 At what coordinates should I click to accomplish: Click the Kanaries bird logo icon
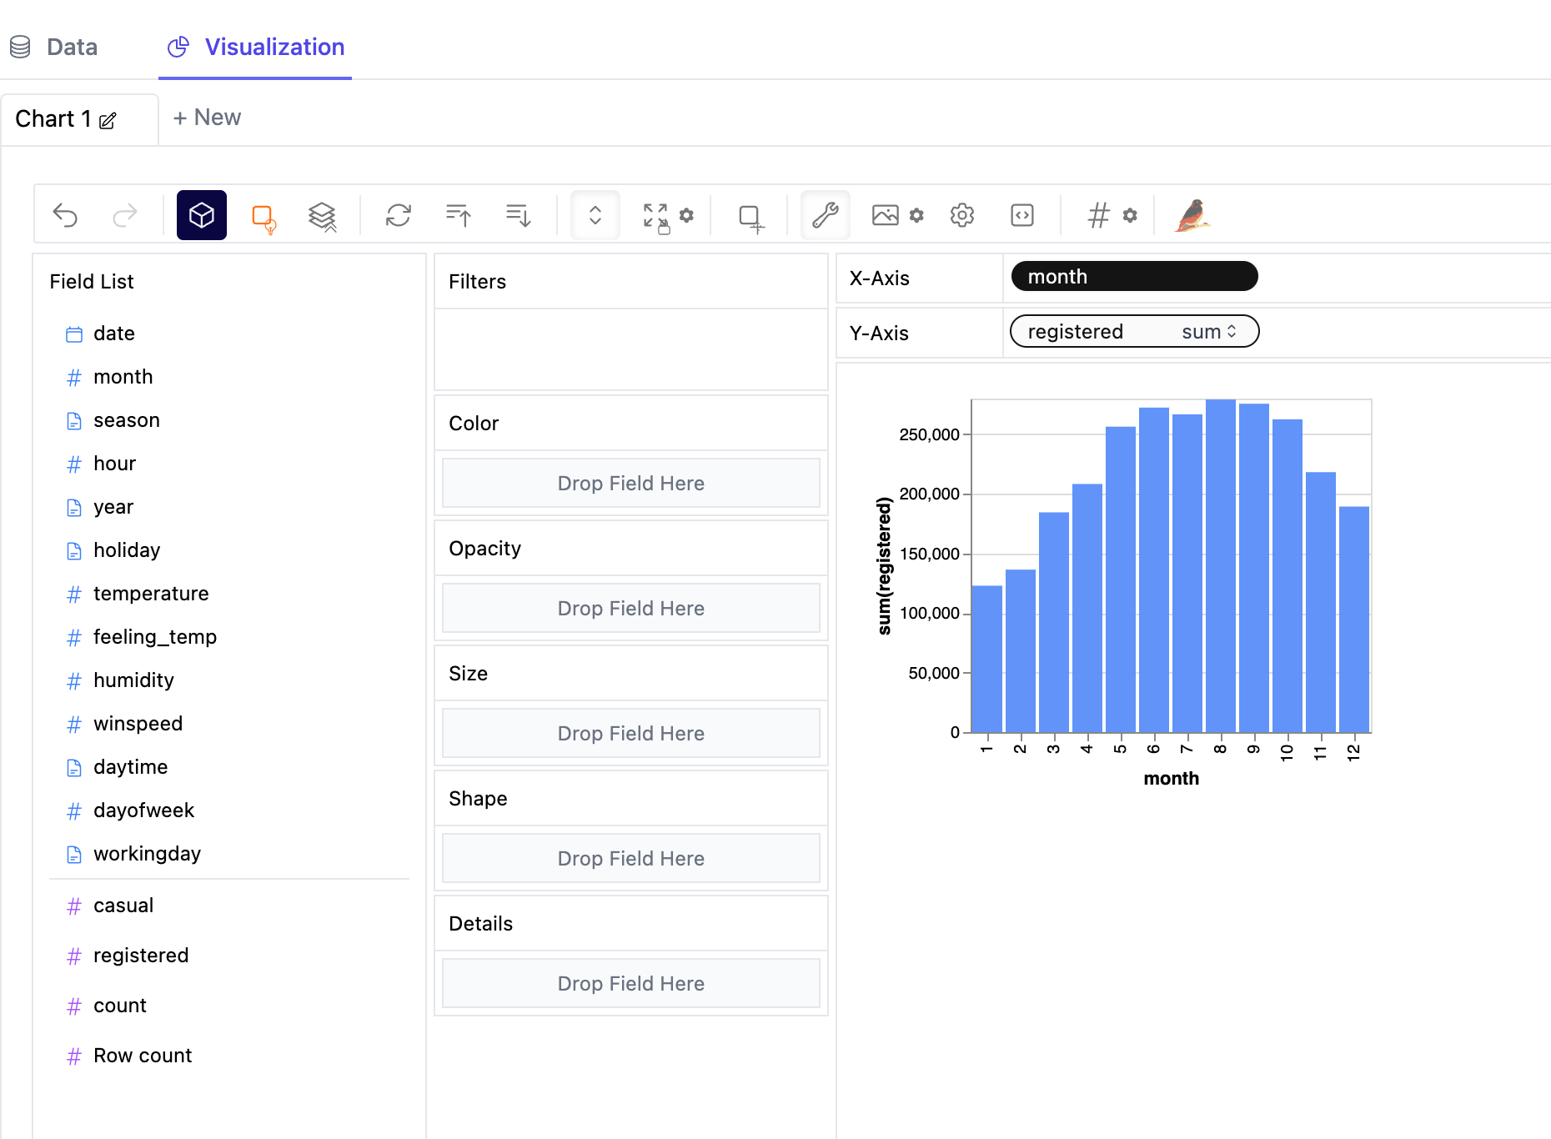click(1192, 215)
